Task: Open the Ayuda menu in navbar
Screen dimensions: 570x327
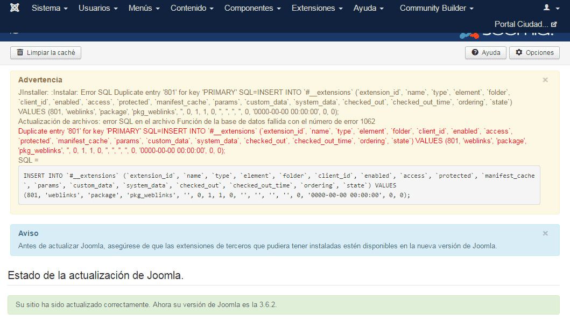Action: pyautogui.click(x=368, y=8)
